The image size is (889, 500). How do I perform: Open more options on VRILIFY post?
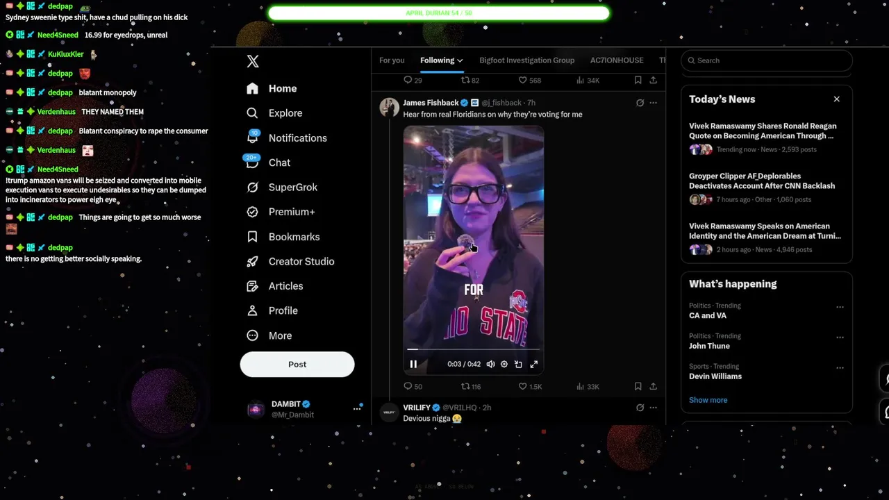point(653,408)
